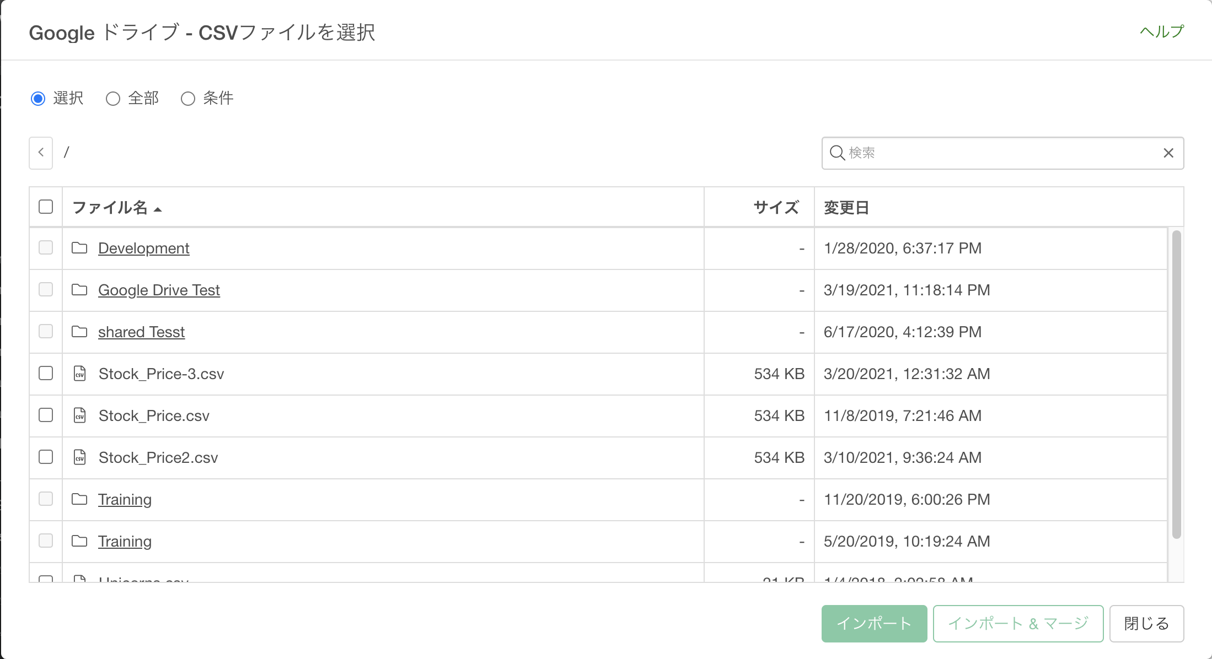Open the Training folder modified 5/20/2019

click(125, 542)
